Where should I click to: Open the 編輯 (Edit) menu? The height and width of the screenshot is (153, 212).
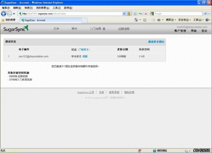click(17, 8)
